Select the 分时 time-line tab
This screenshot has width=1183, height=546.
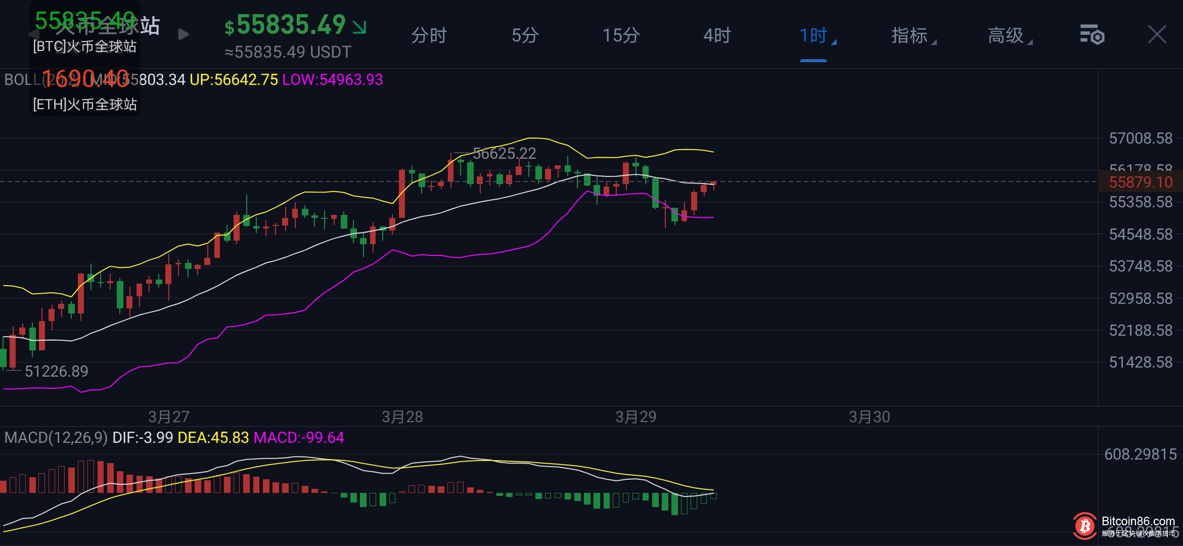coord(429,35)
